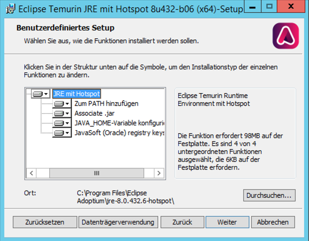Viewport: 309px width, 241px height.
Task: Click the Durchsuchen... button
Action: pyautogui.click(x=269, y=195)
